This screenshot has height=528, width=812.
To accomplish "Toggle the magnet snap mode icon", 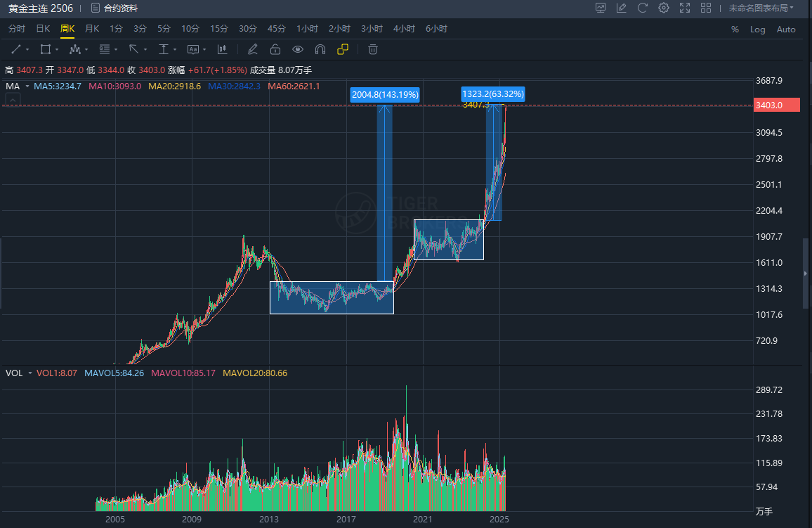I will pyautogui.click(x=320, y=49).
